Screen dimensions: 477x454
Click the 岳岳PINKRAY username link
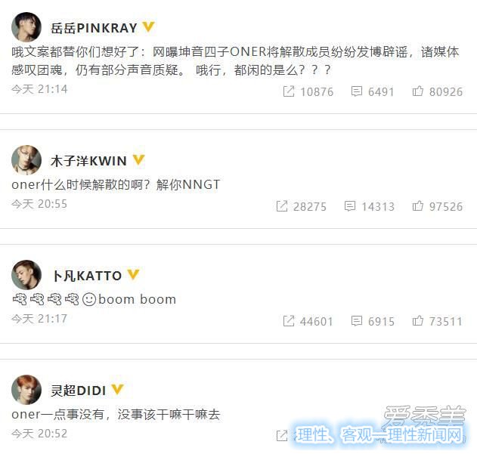coord(94,28)
